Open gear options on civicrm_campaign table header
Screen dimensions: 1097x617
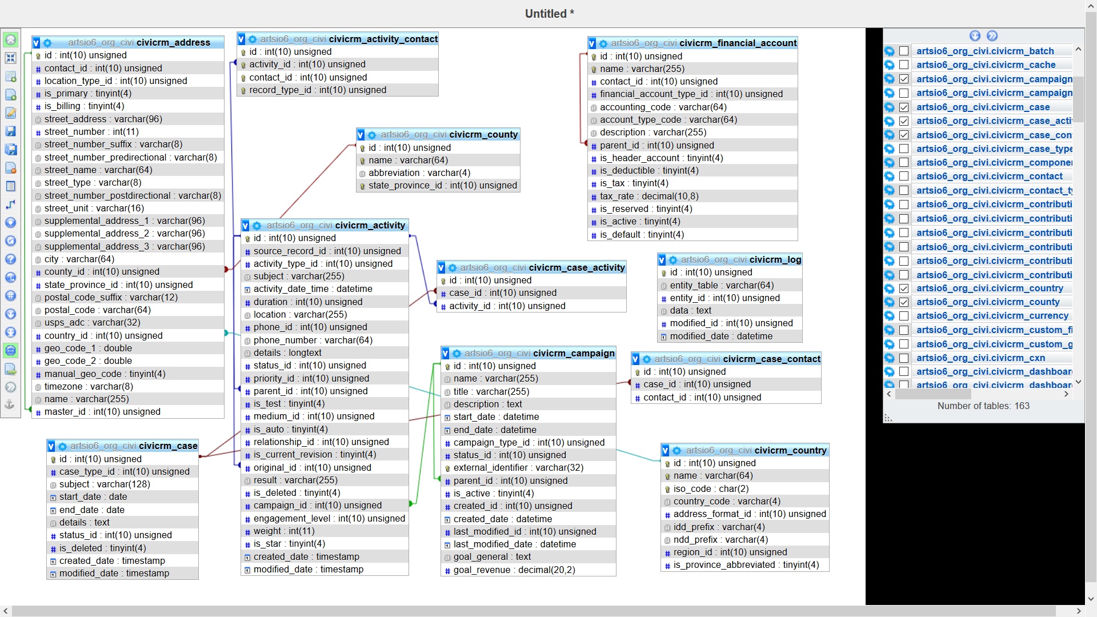(x=457, y=354)
